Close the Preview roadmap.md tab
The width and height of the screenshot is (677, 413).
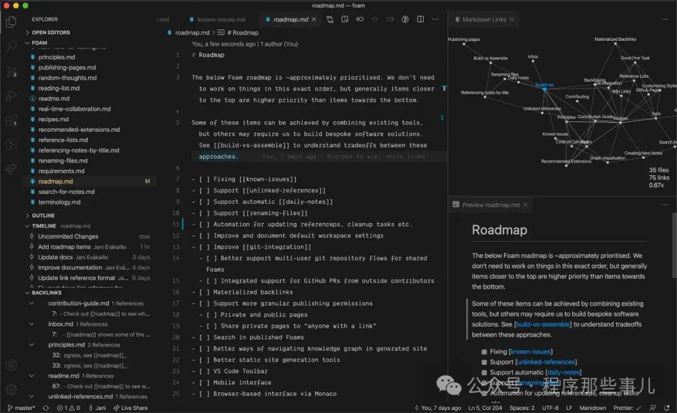(525, 205)
